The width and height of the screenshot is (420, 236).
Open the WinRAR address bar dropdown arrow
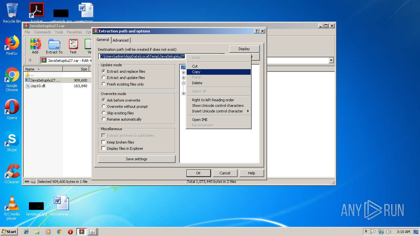click(331, 60)
